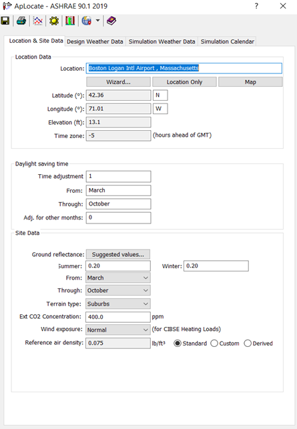Expand the Wind exposure dropdown
Image resolution: width=297 pixels, height=429 pixels.
(x=118, y=330)
